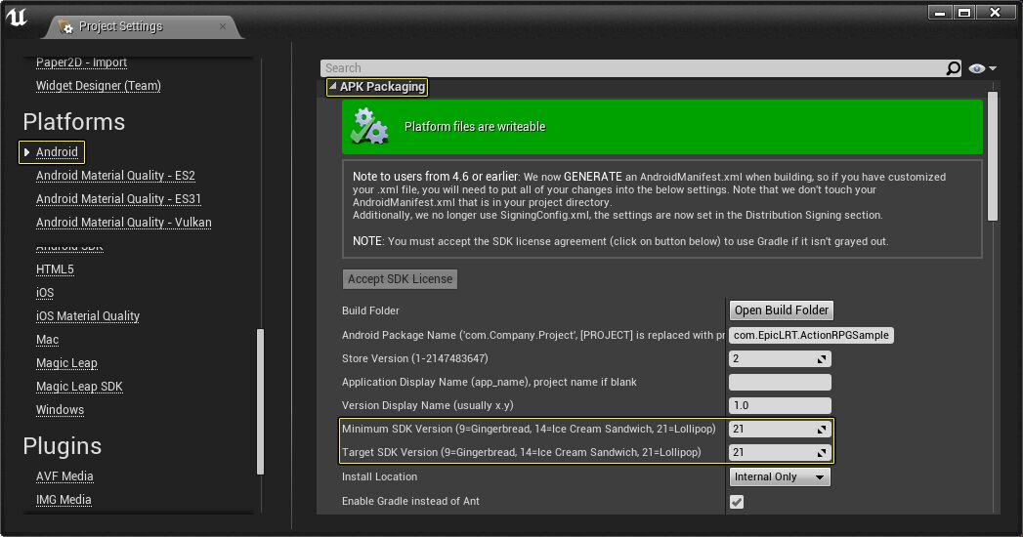The image size is (1023, 537).
Task: Click the Unreal Engine logo icon
Action: 17,19
